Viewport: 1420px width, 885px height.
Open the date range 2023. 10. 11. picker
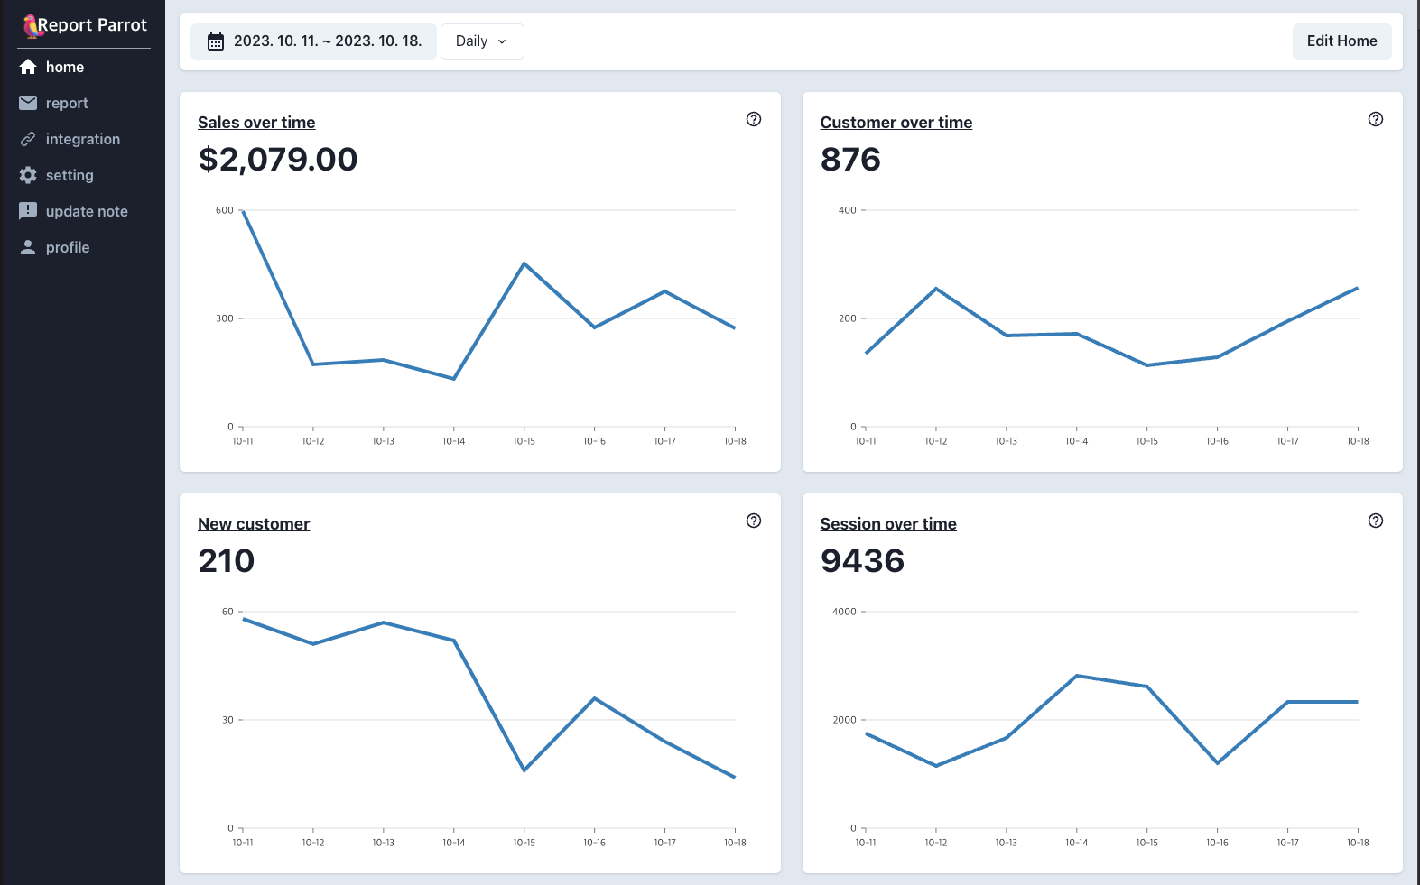[314, 41]
